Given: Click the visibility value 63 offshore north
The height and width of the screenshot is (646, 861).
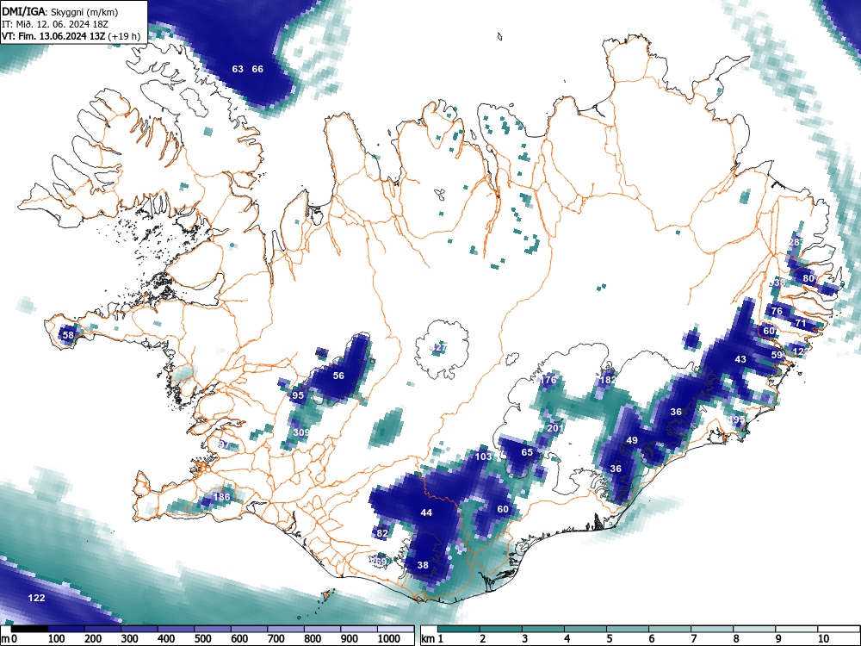Looking at the screenshot, I should point(238,69).
